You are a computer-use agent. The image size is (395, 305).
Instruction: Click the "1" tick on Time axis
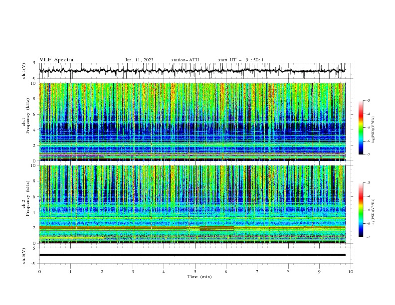(x=70, y=272)
